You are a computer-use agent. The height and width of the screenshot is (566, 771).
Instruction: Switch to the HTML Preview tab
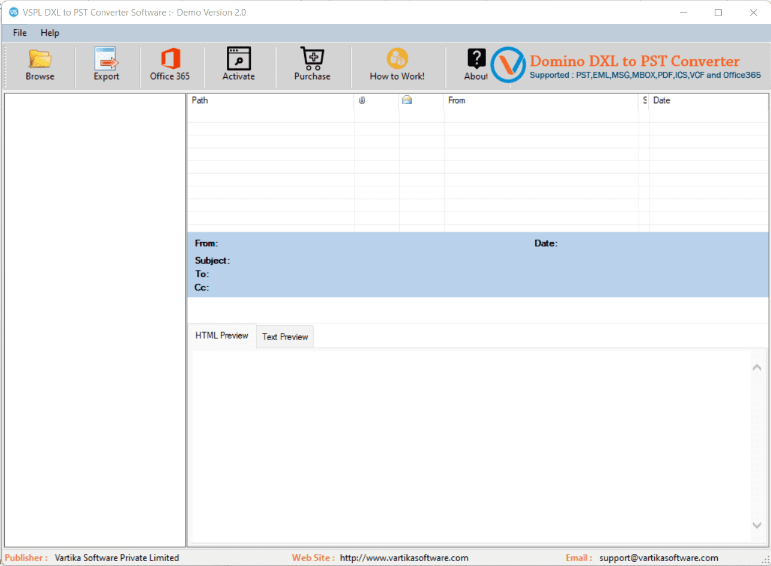pyautogui.click(x=221, y=335)
